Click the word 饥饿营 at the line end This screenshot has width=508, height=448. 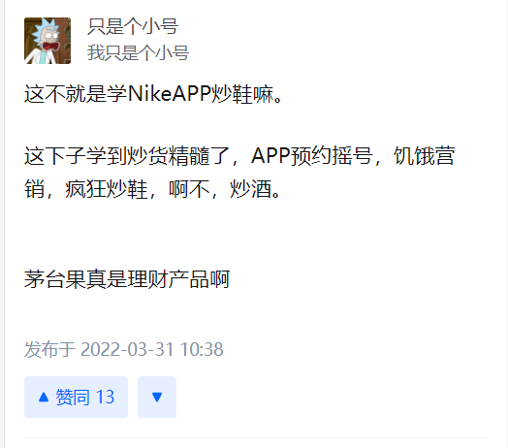point(425,156)
